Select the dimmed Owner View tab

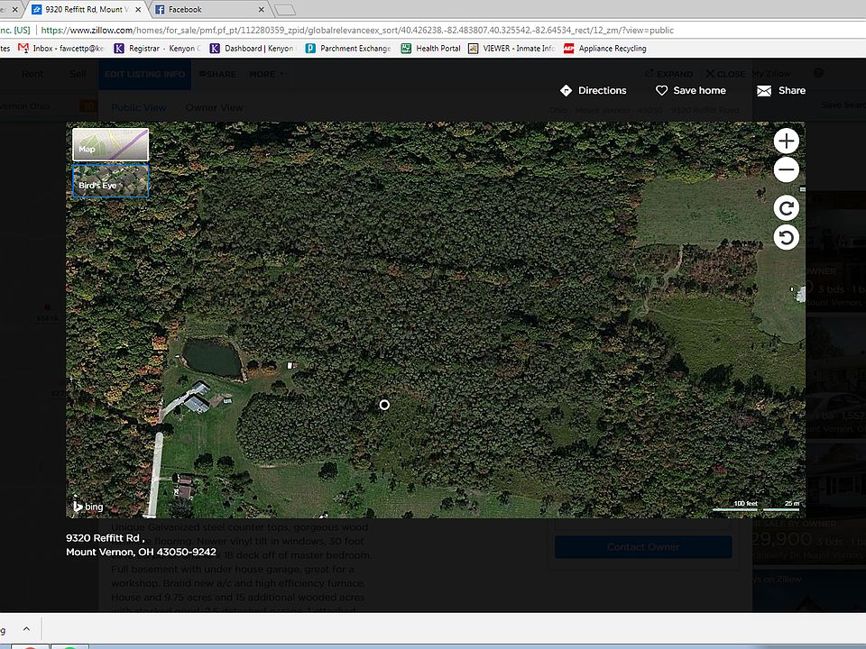pyautogui.click(x=215, y=107)
